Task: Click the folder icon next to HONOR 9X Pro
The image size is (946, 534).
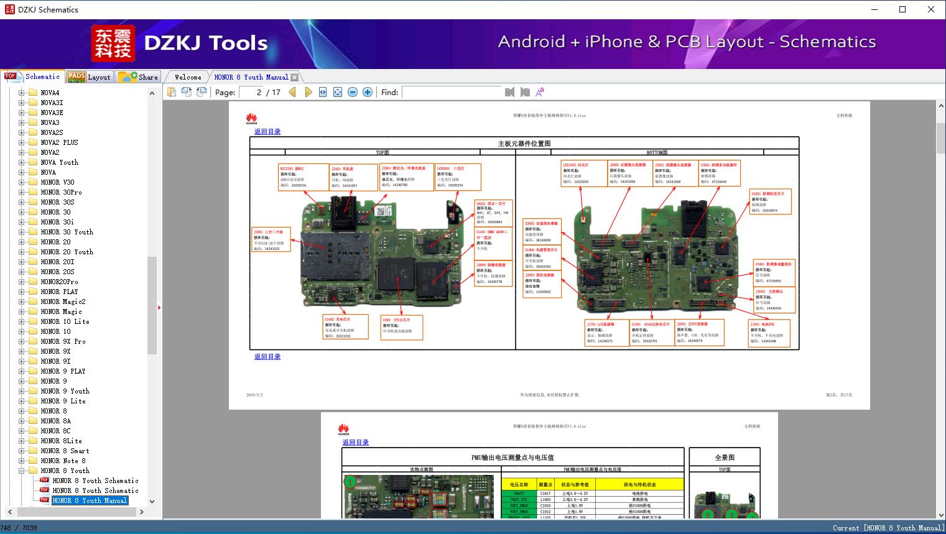Action: (x=33, y=341)
